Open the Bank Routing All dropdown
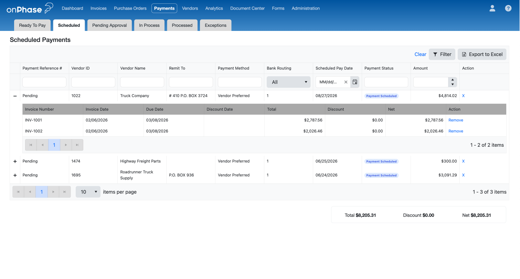Image resolution: width=520 pixels, height=279 pixels. pyautogui.click(x=289, y=82)
